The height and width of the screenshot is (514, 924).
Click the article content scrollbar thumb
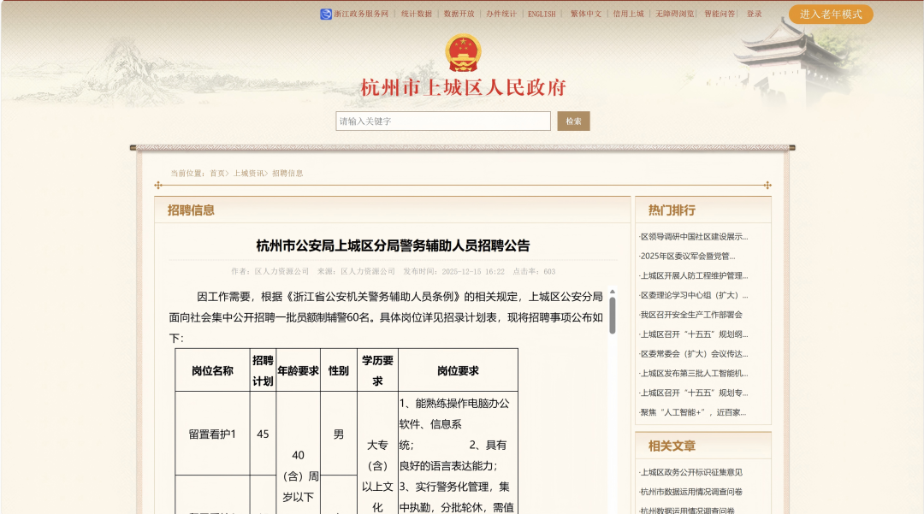click(613, 314)
